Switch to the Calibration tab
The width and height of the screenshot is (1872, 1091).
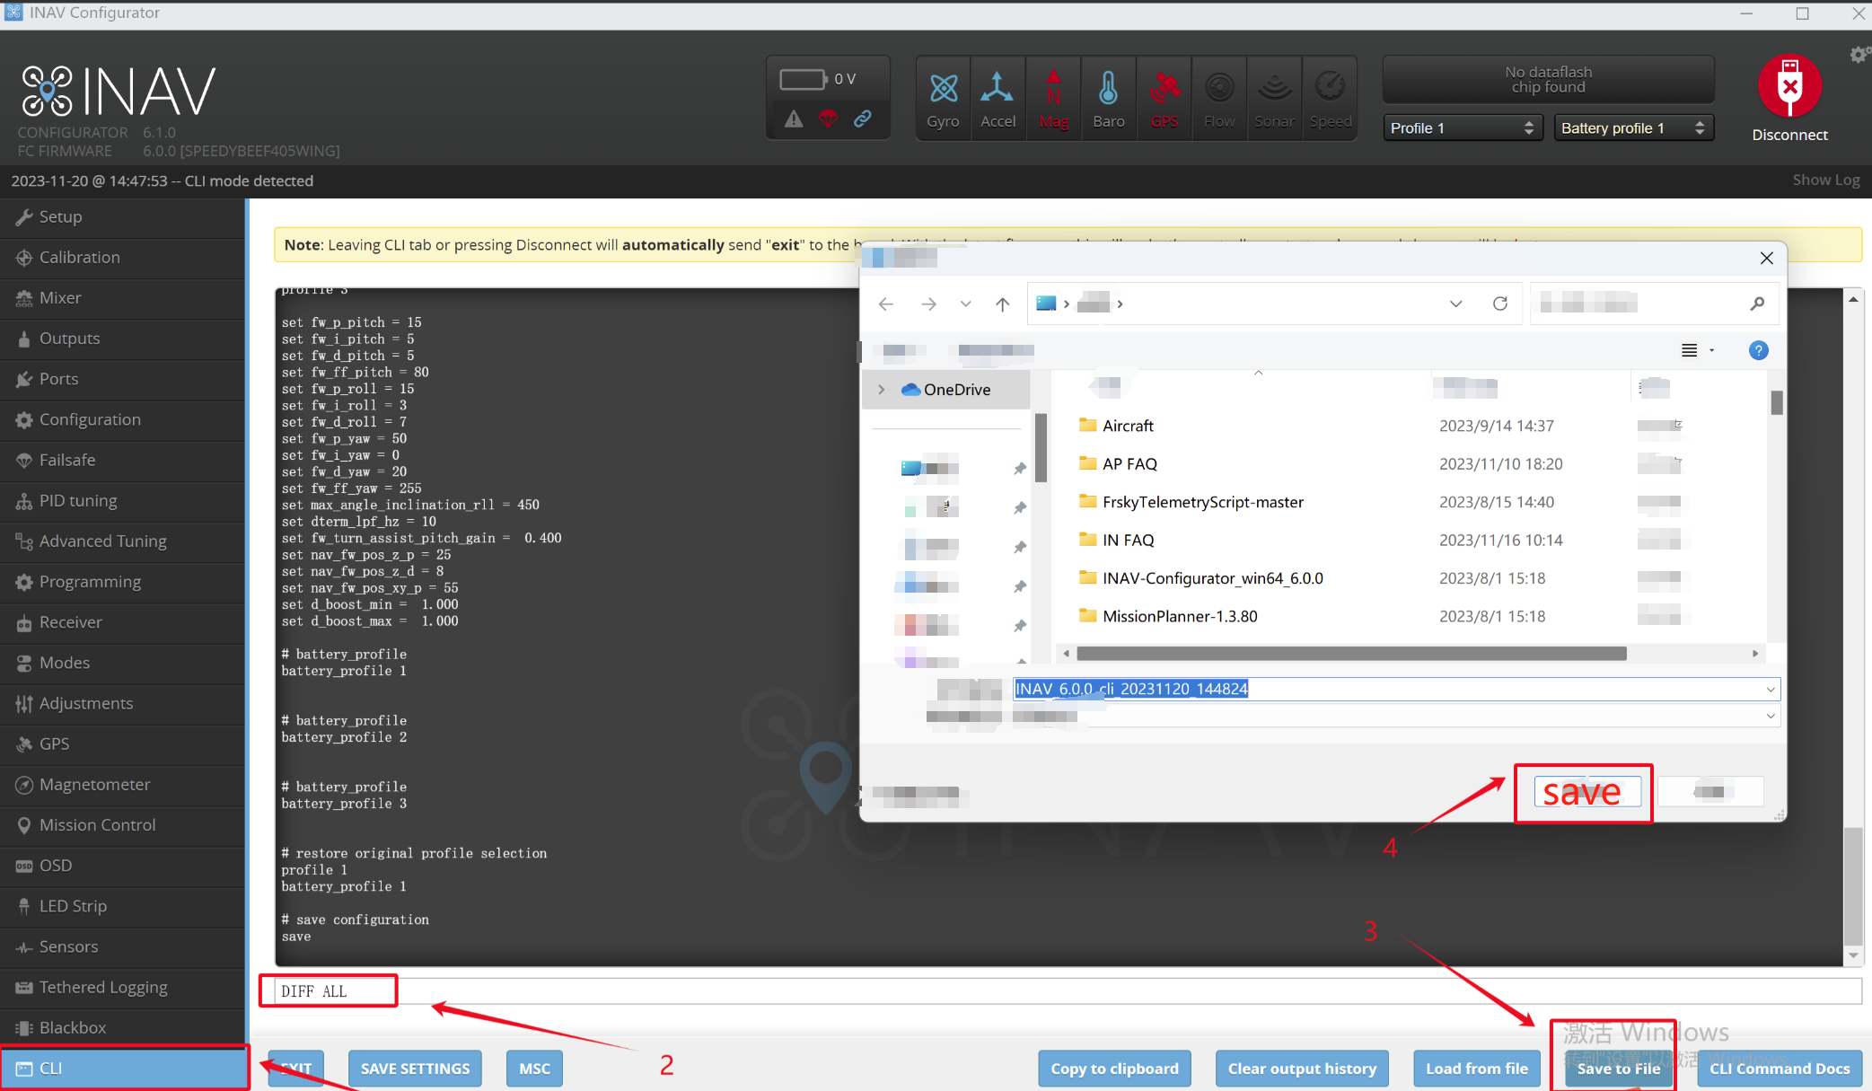tap(123, 257)
